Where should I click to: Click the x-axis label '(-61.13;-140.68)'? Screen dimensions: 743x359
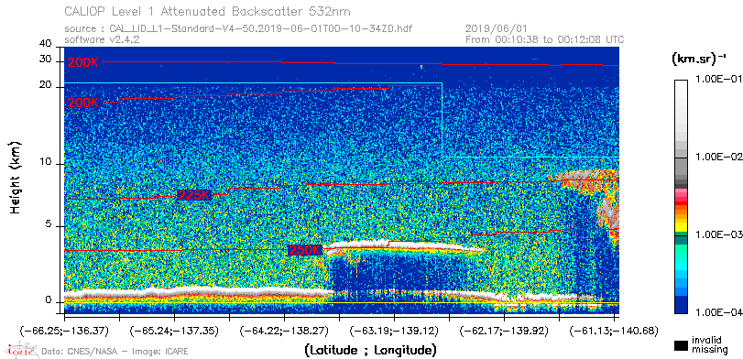[x=614, y=331]
